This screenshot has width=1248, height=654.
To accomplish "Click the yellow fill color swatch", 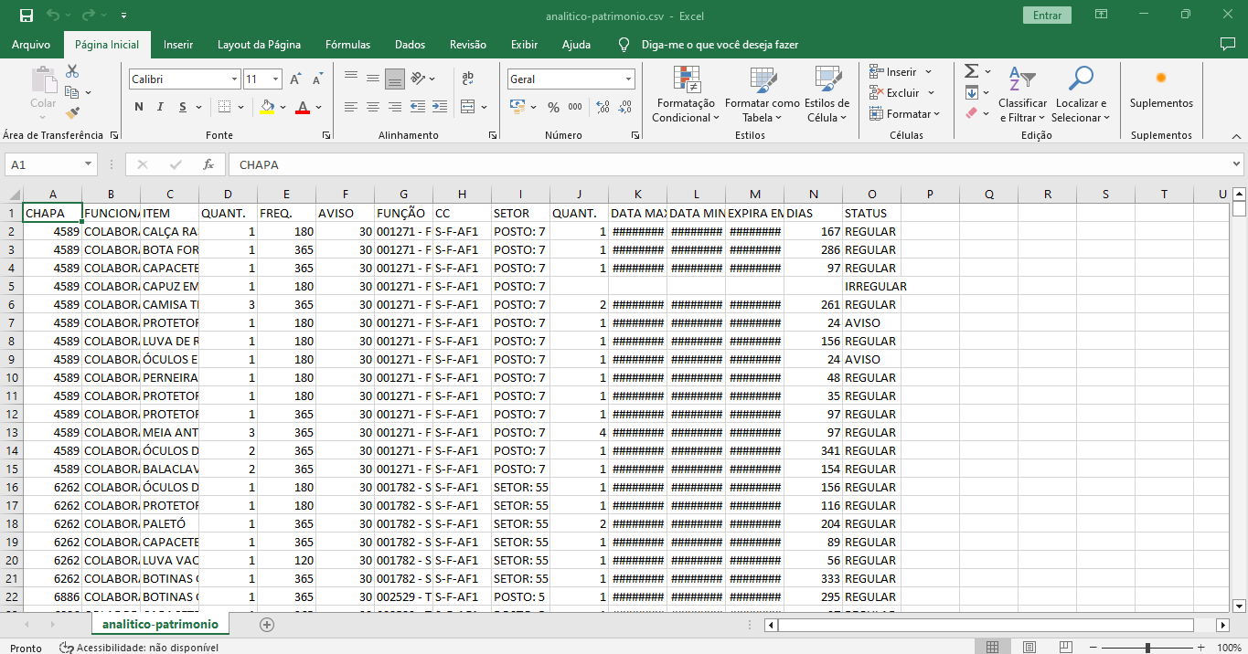I will [x=267, y=107].
